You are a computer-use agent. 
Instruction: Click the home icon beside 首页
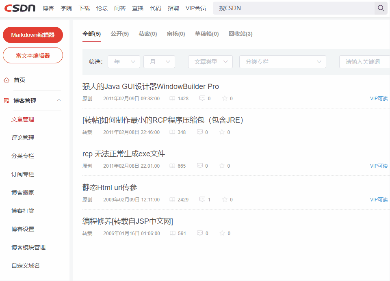6,80
